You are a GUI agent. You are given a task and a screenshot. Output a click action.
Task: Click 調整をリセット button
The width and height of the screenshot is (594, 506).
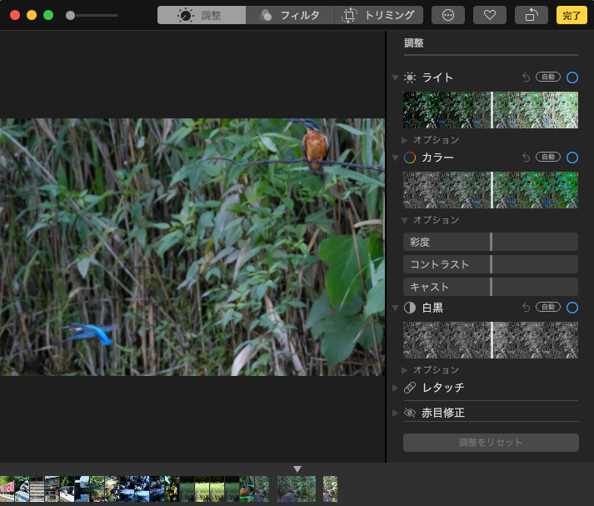coord(491,443)
